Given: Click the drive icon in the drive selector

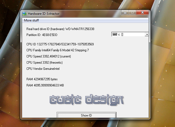Looking at the screenshot, I should coord(115,34).
